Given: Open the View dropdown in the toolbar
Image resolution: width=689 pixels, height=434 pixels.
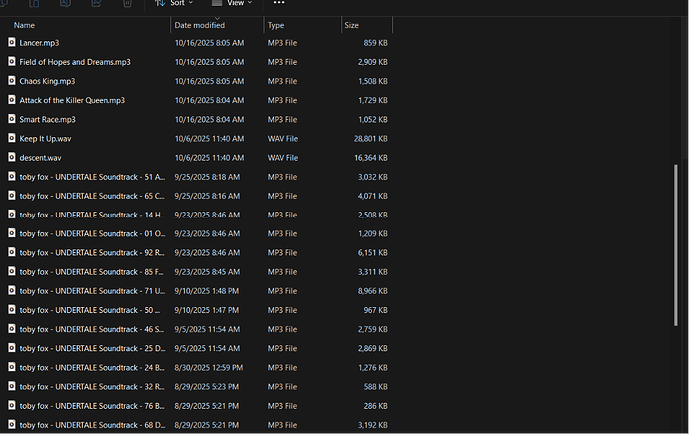Looking at the screenshot, I should pyautogui.click(x=232, y=3).
